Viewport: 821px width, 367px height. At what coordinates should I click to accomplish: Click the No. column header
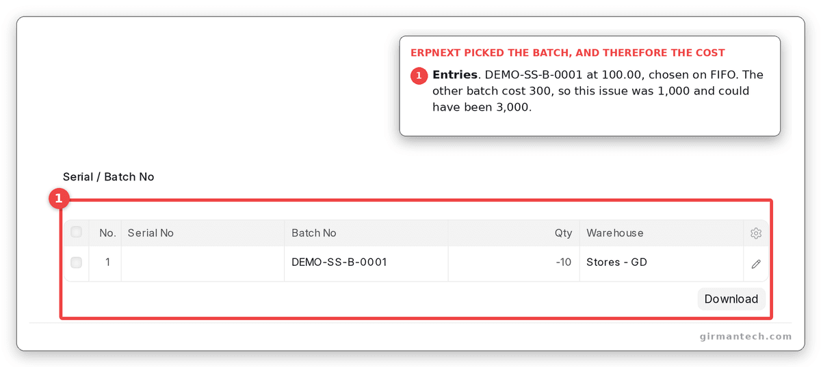coord(105,233)
